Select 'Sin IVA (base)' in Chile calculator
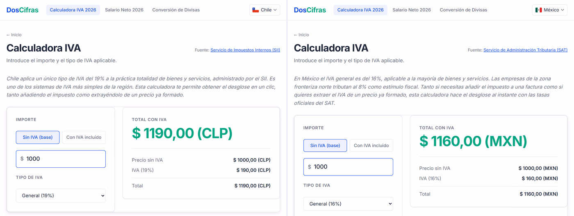574x216 pixels. (38, 137)
